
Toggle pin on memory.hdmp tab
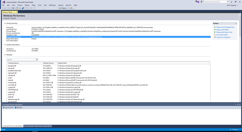click(x=14, y=12)
